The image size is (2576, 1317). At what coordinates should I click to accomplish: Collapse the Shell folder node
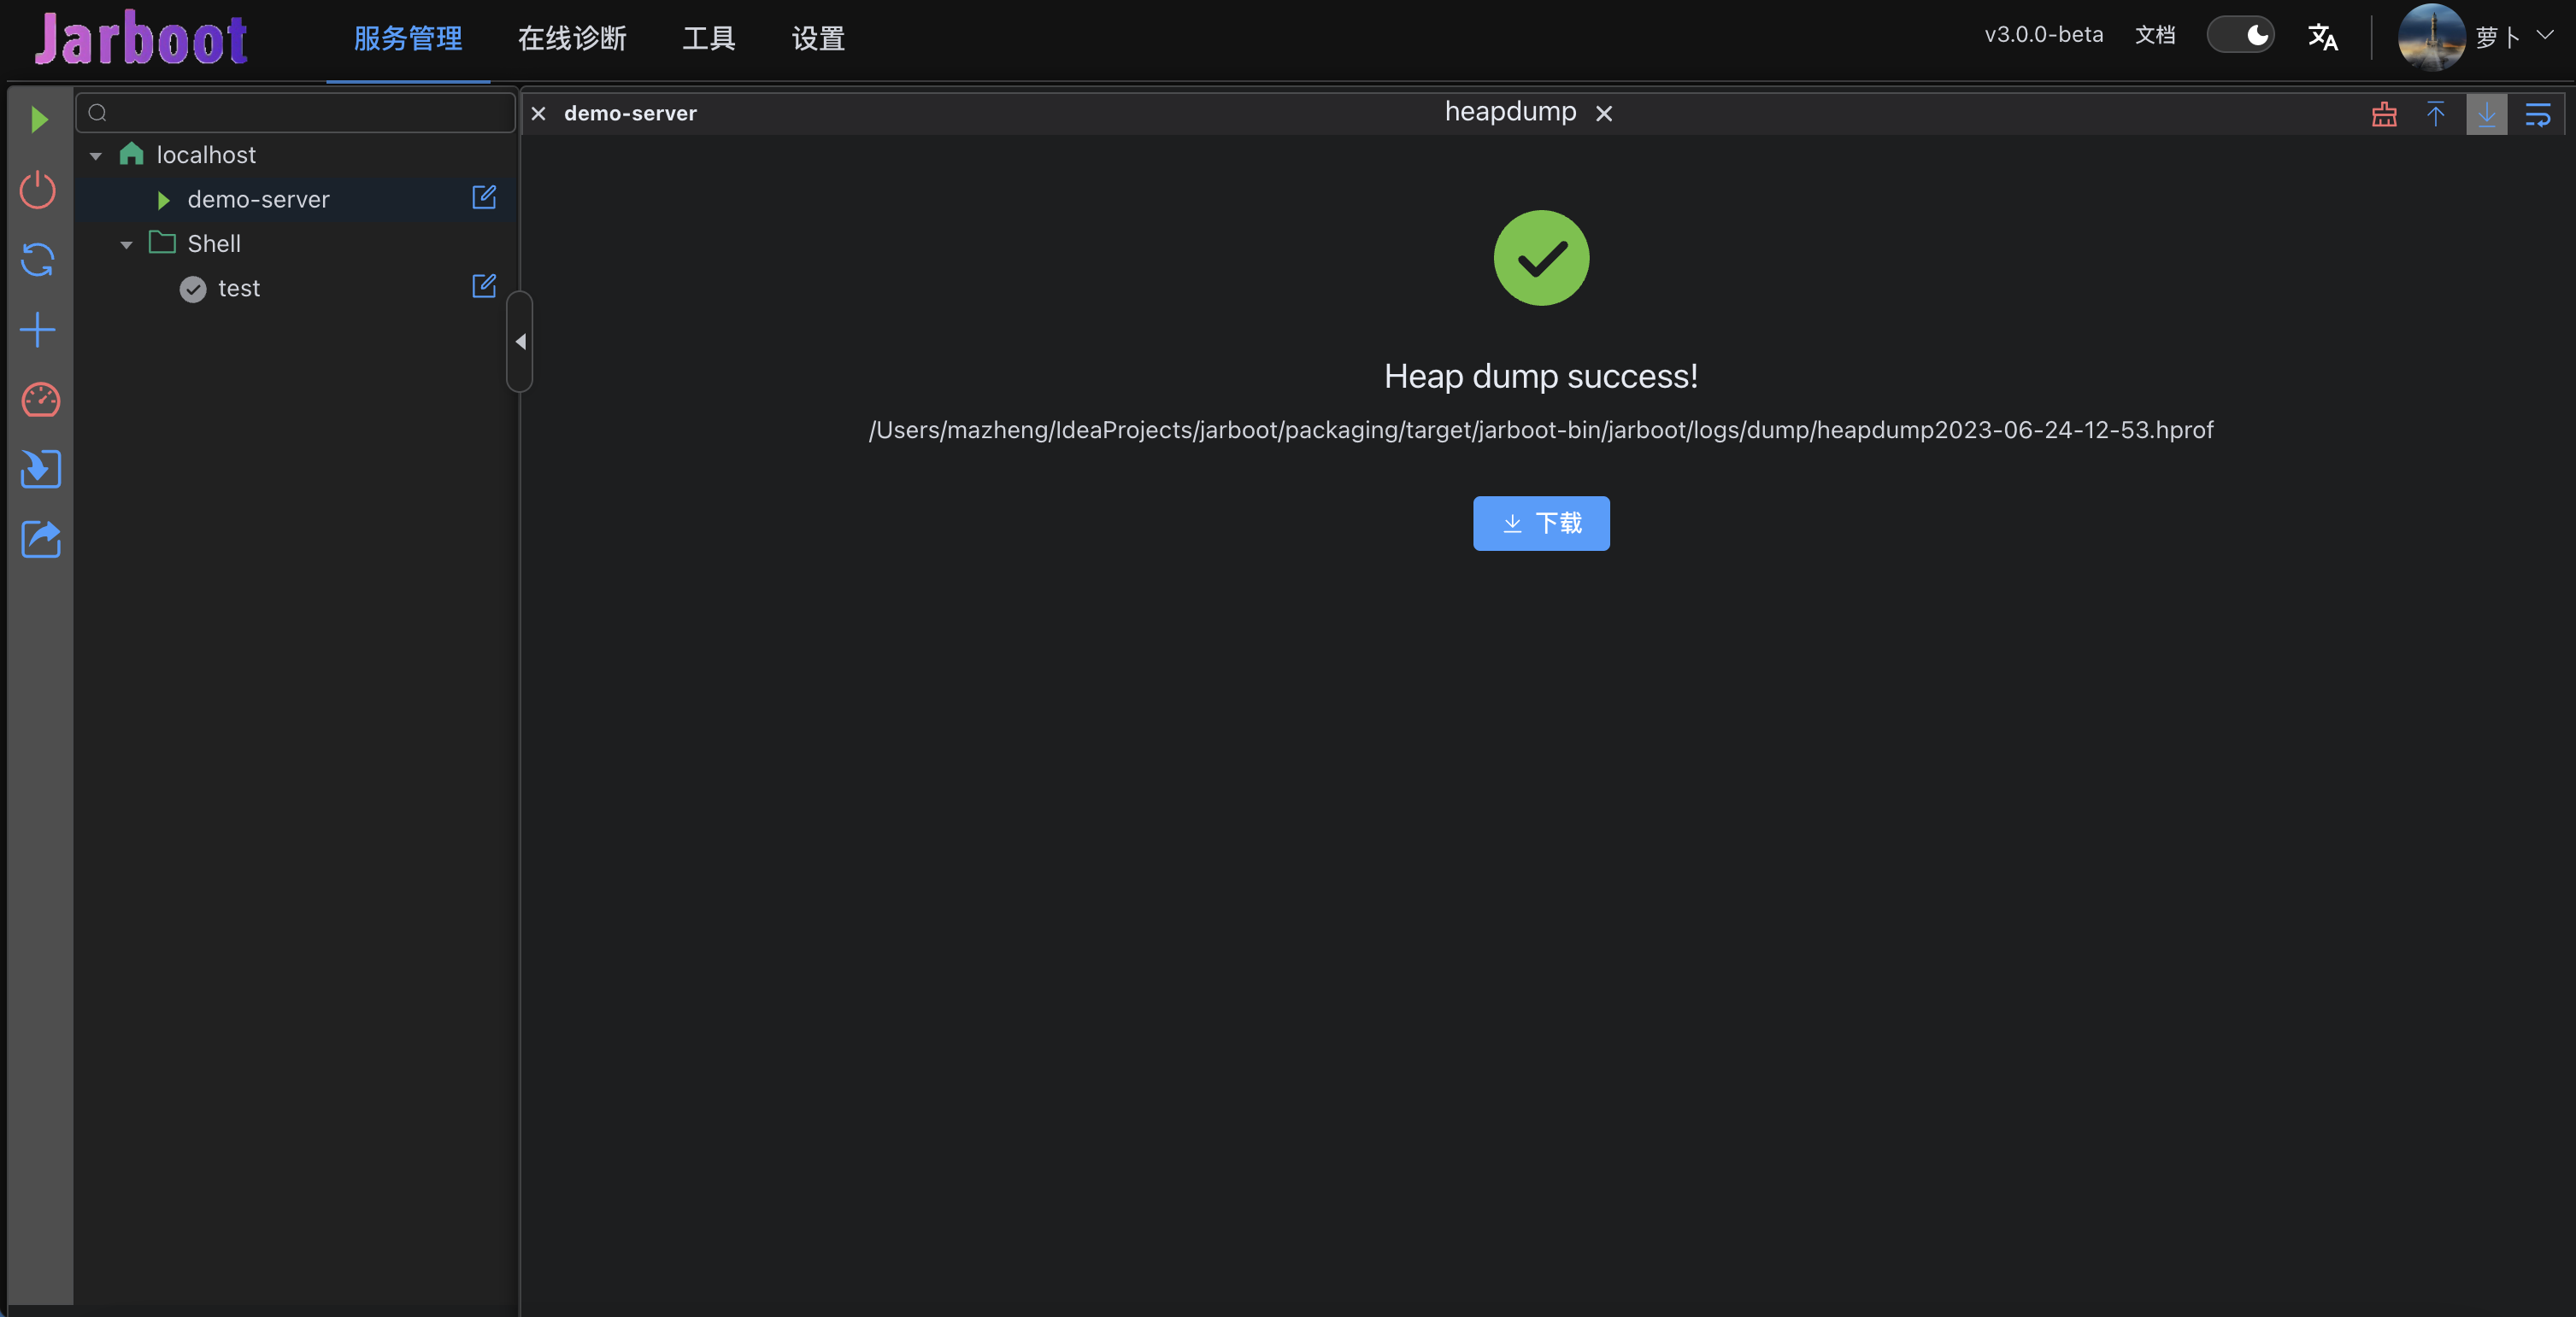point(126,245)
